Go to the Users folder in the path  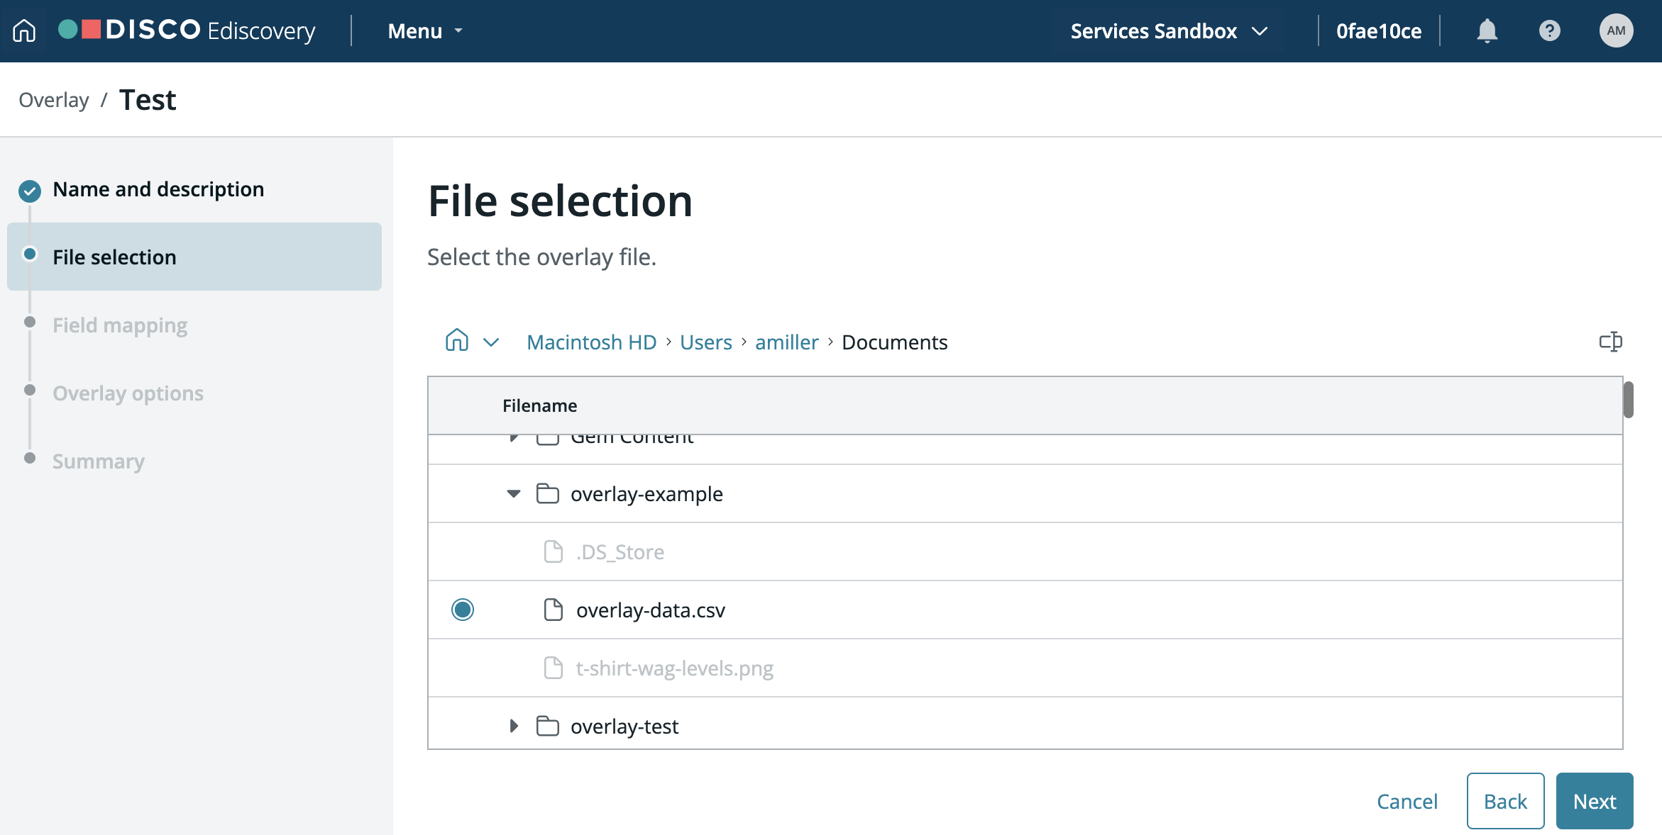(x=705, y=342)
